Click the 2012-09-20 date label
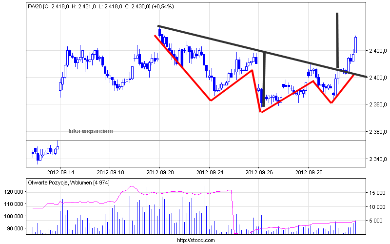Screen dimensions: 390x244 tap(160, 172)
